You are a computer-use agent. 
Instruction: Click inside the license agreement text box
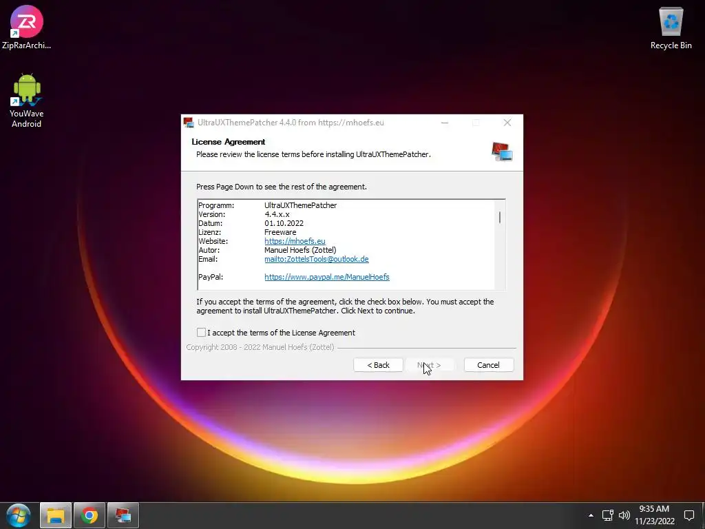pyautogui.click(x=350, y=245)
